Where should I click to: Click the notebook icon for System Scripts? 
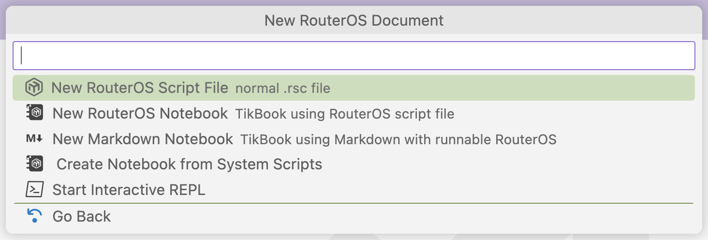coord(34,164)
